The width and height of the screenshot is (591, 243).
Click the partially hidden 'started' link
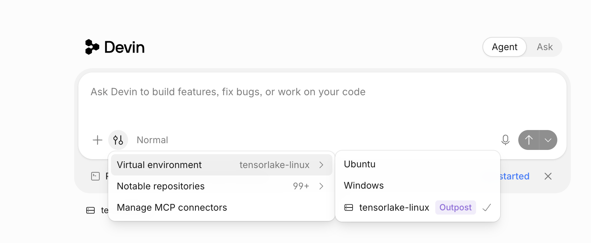tap(514, 176)
